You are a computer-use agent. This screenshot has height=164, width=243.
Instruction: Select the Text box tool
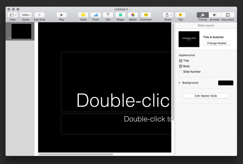tap(108, 15)
